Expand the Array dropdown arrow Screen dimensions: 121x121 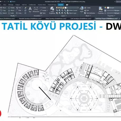pyautogui.click(x=23, y=13)
